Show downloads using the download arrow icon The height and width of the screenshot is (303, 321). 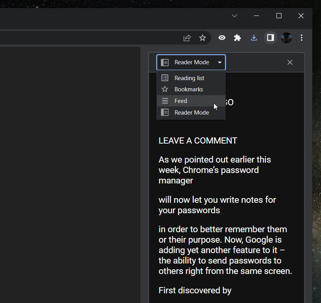coord(254,38)
